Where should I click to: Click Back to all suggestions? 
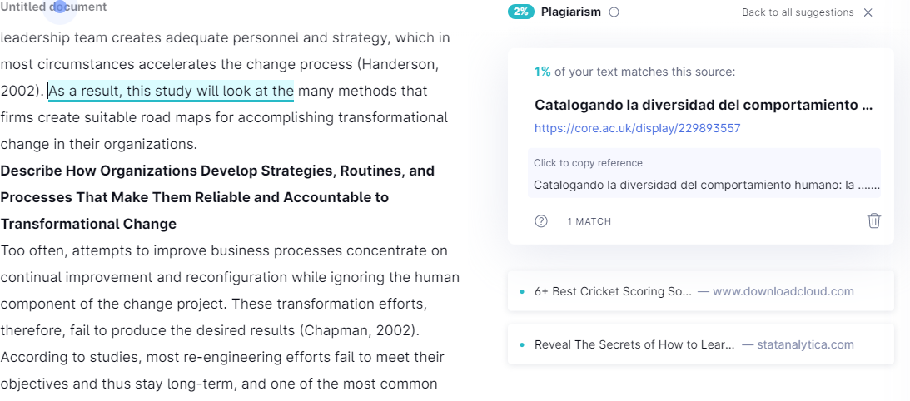pos(798,12)
